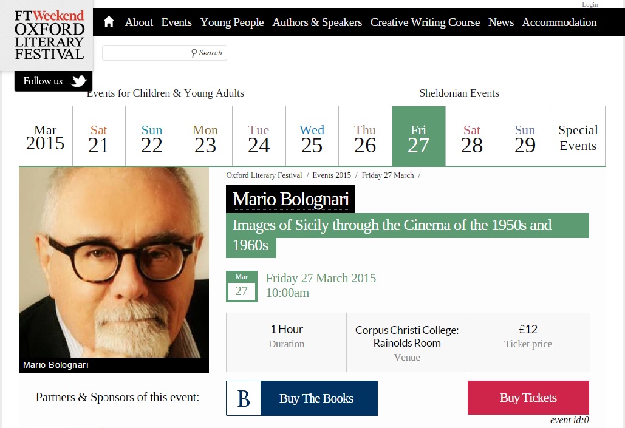This screenshot has width=625, height=428.
Task: Open the Special Events tab
Action: click(x=578, y=136)
